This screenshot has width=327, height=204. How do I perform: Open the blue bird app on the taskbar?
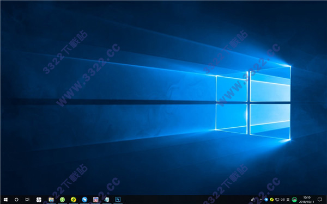pos(84,200)
